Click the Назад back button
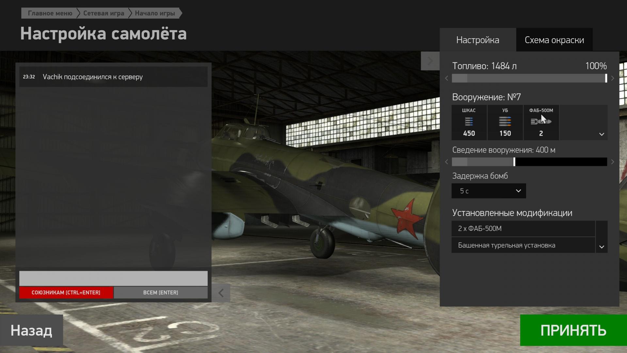The width and height of the screenshot is (627, 353). (x=31, y=330)
